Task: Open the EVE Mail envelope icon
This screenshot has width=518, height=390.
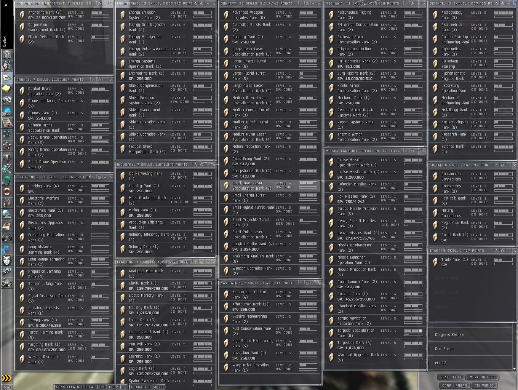Action: (6, 77)
